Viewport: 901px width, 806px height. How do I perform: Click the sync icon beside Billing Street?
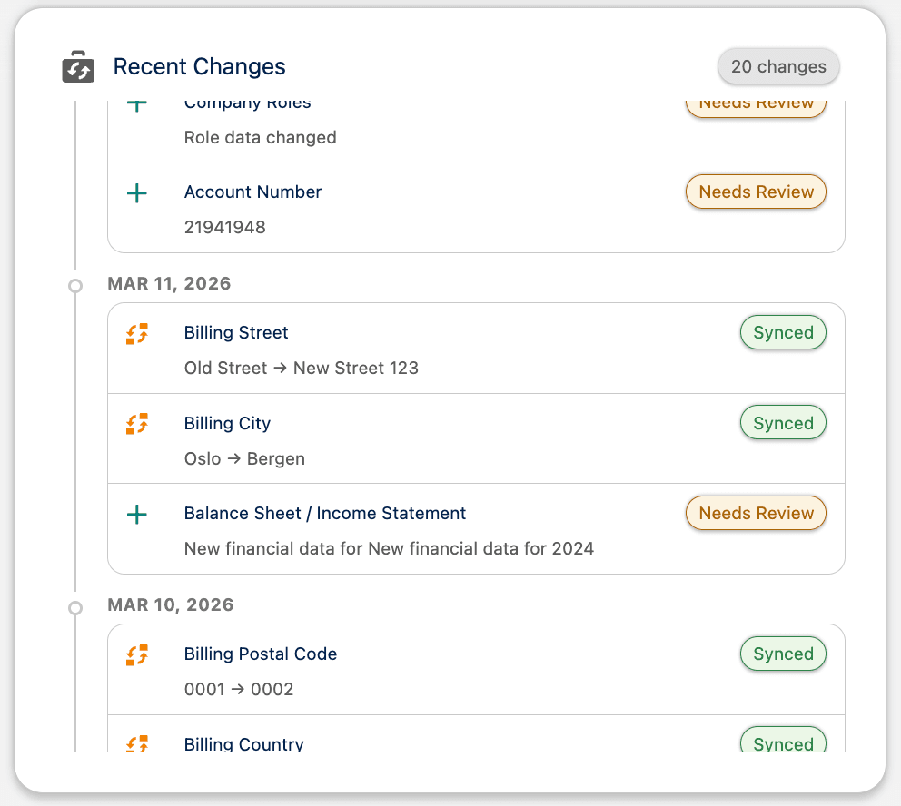136,333
